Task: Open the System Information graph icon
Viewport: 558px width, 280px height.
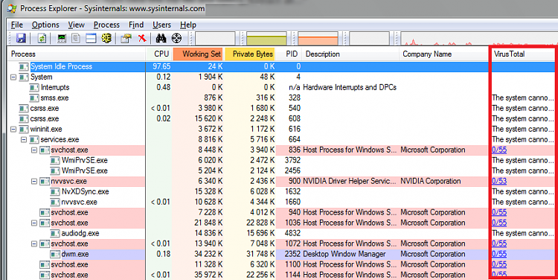Action: click(x=62, y=38)
